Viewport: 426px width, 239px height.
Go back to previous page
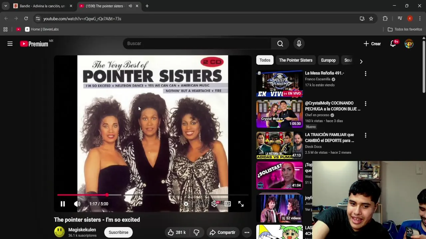(x=6, y=19)
